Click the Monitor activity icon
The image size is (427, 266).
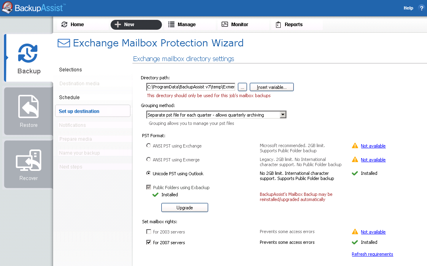(x=225, y=24)
